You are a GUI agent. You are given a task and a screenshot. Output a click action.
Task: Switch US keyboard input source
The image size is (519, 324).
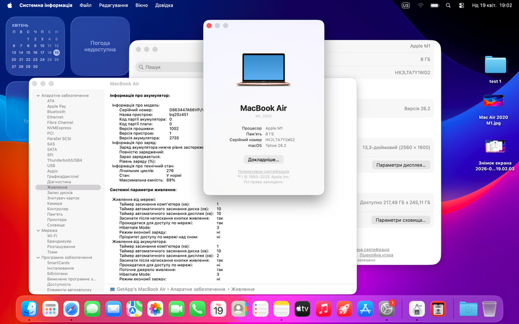pyautogui.click(x=406, y=5)
